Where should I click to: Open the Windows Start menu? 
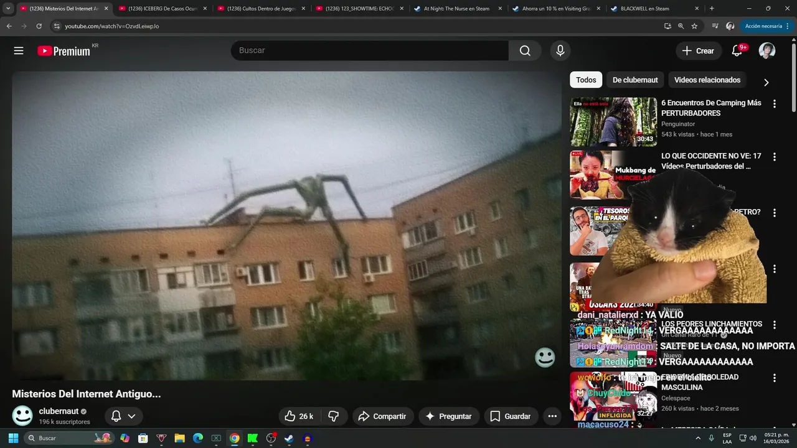tap(13, 438)
